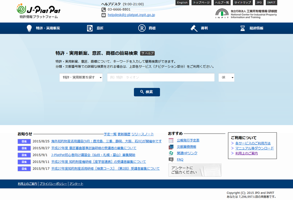293x200 pixels.
Task: Switch to the English version
Action: [x=182, y=2]
